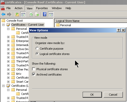The image size is (127, 102).
Task: Open the Action menu
Action: [x=18, y=8]
